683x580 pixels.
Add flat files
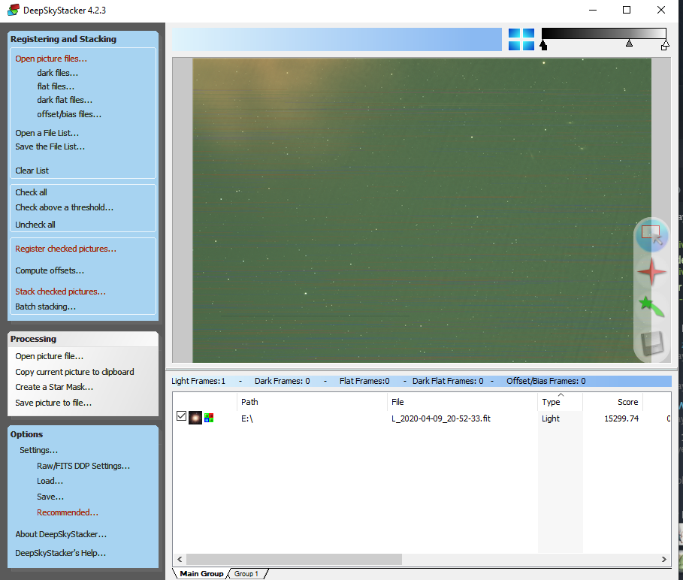56,86
